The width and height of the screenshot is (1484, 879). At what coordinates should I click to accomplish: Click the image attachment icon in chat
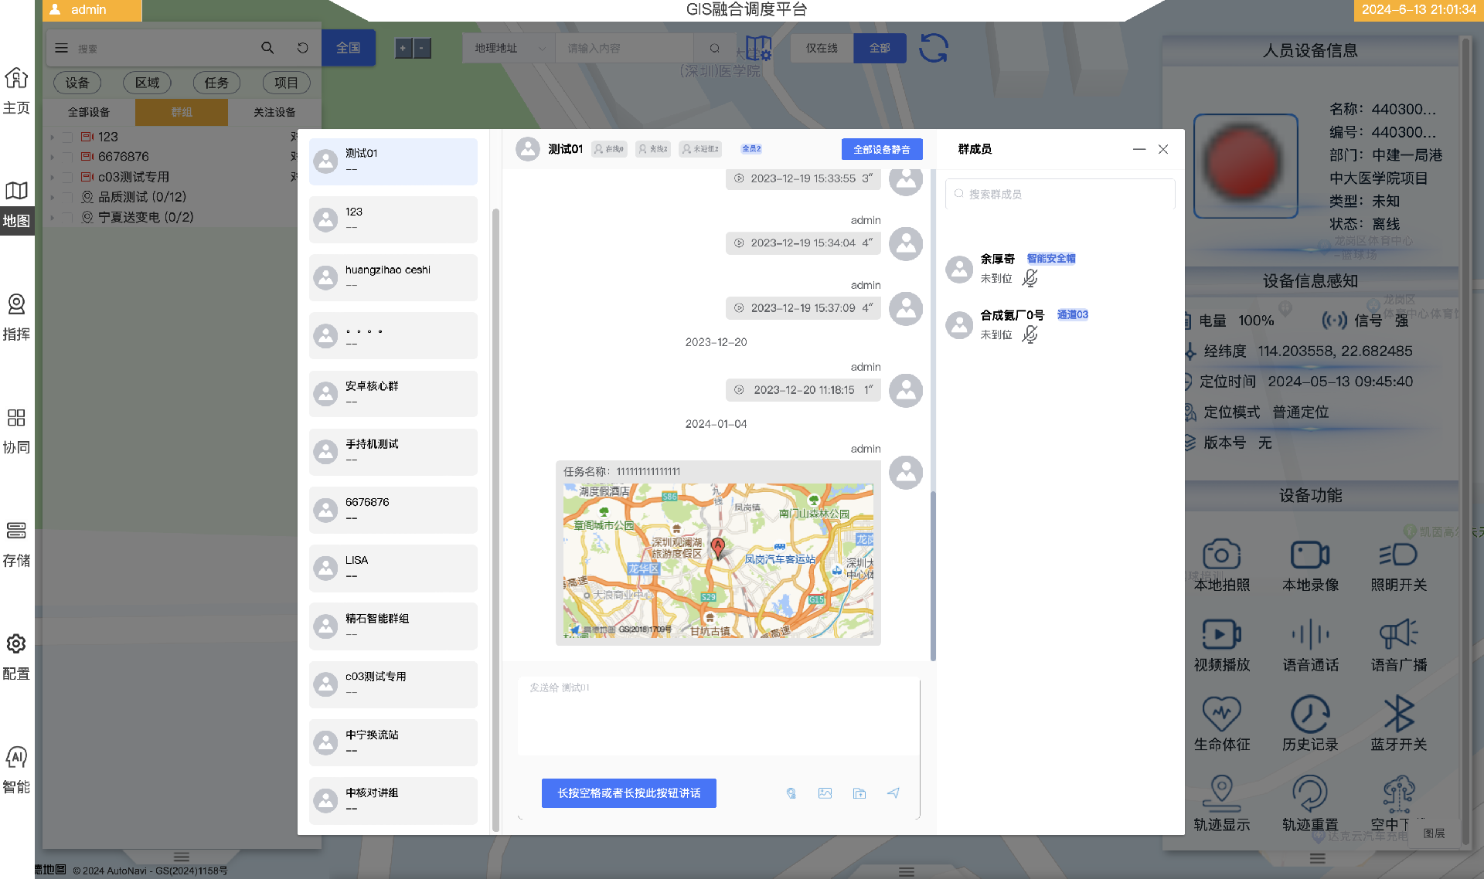(x=825, y=793)
